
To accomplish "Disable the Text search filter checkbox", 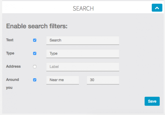I will point(35,40).
